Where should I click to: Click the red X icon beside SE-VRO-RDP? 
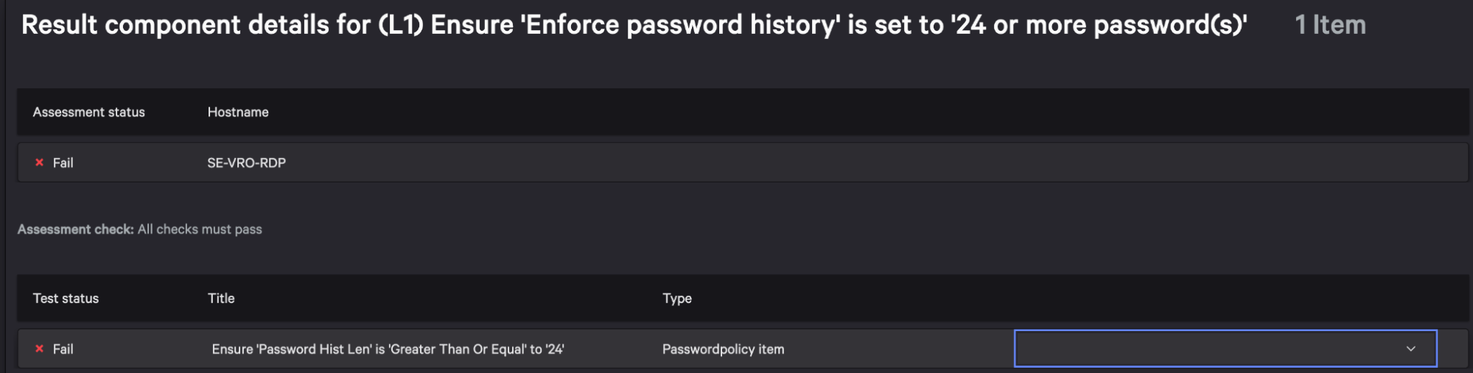[x=40, y=163]
